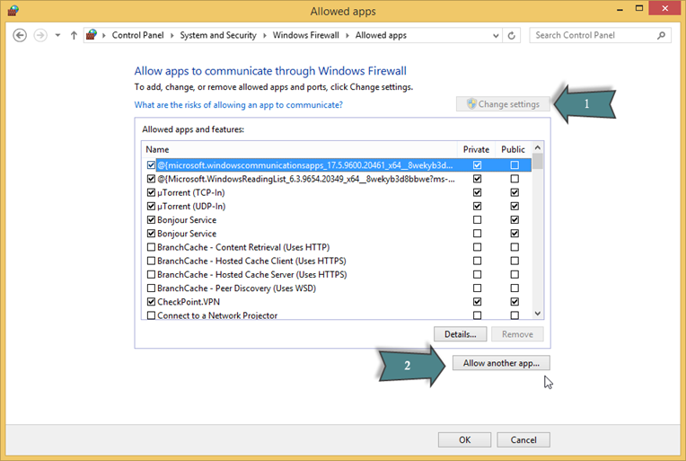Toggle Public checkbox for µTorrent (TCP-In)
This screenshot has width=686, height=461.
coord(514,192)
